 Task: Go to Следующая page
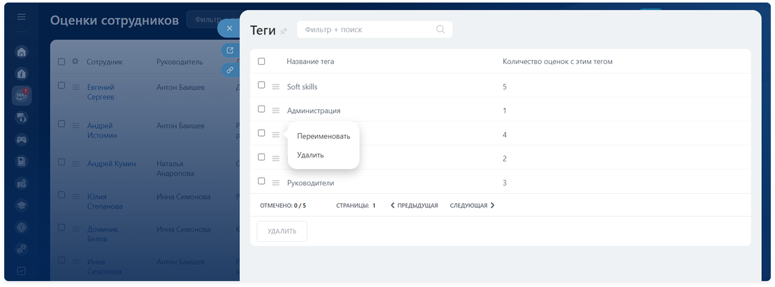pyautogui.click(x=472, y=205)
